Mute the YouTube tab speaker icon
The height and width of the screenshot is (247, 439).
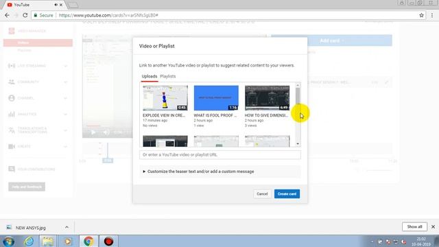click(56, 5)
